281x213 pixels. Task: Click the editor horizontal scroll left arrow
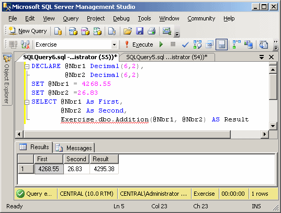click(x=19, y=134)
